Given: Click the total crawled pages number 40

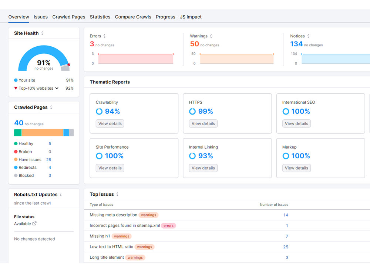Looking at the screenshot, I should coord(18,123).
